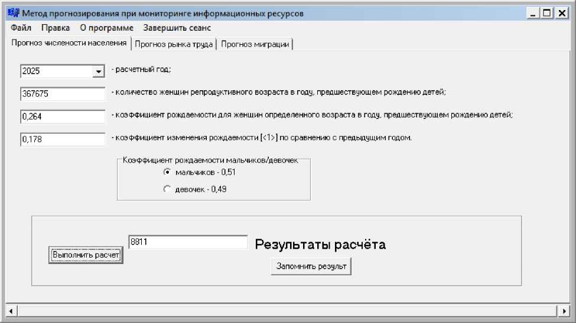Viewport: 576px width, 323px height.
Task: Click the birth rate field with 0,264
Action: coord(63,117)
